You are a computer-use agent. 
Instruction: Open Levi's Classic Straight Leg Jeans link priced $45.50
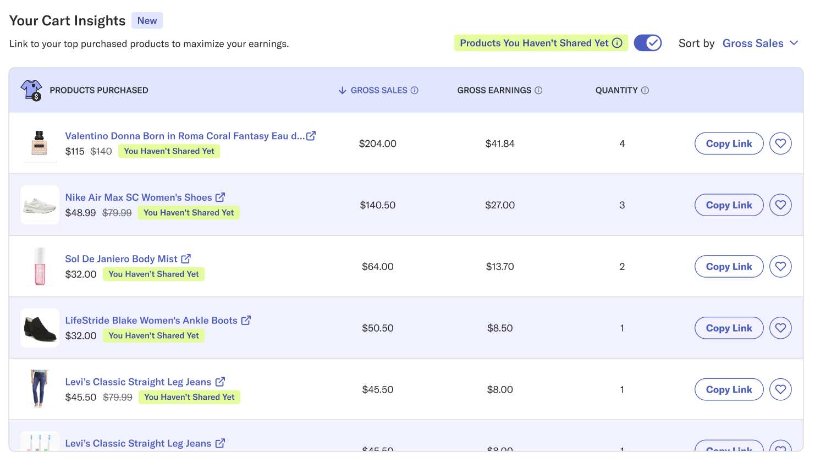pos(138,382)
